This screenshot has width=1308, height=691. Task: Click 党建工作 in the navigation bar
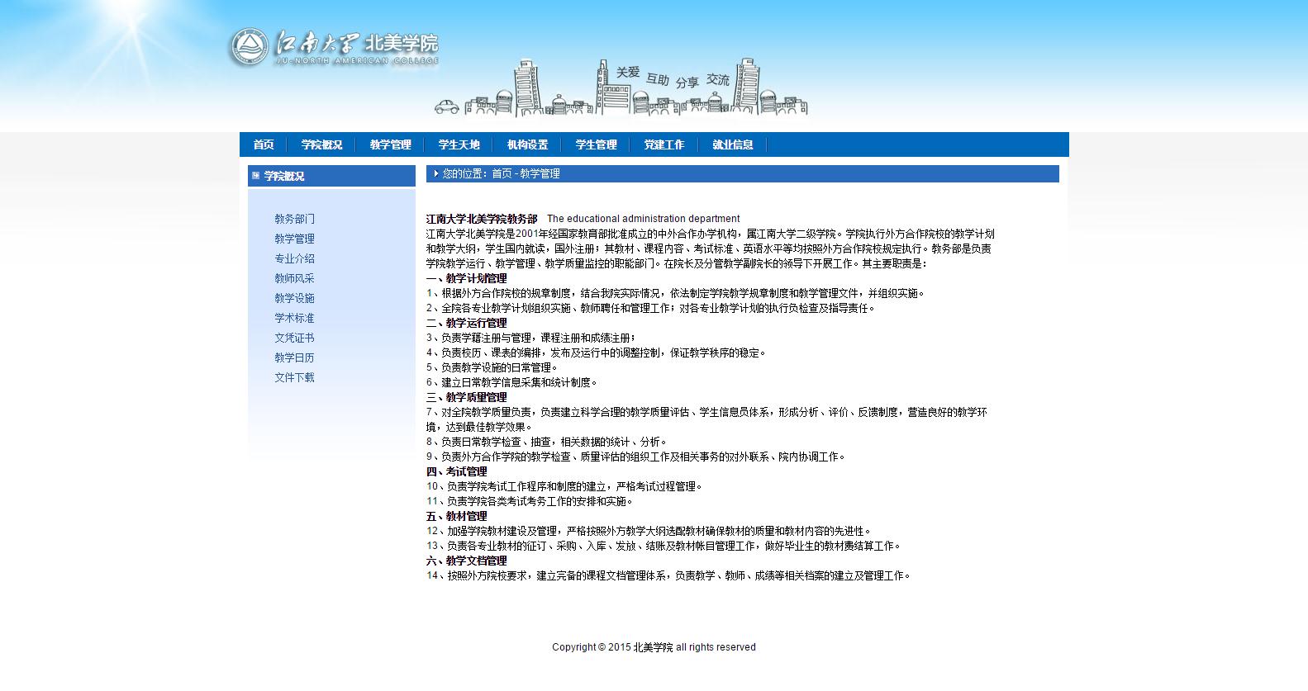click(x=664, y=144)
